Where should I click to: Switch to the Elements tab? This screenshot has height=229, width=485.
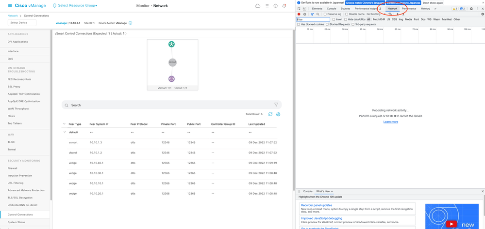coord(317,9)
